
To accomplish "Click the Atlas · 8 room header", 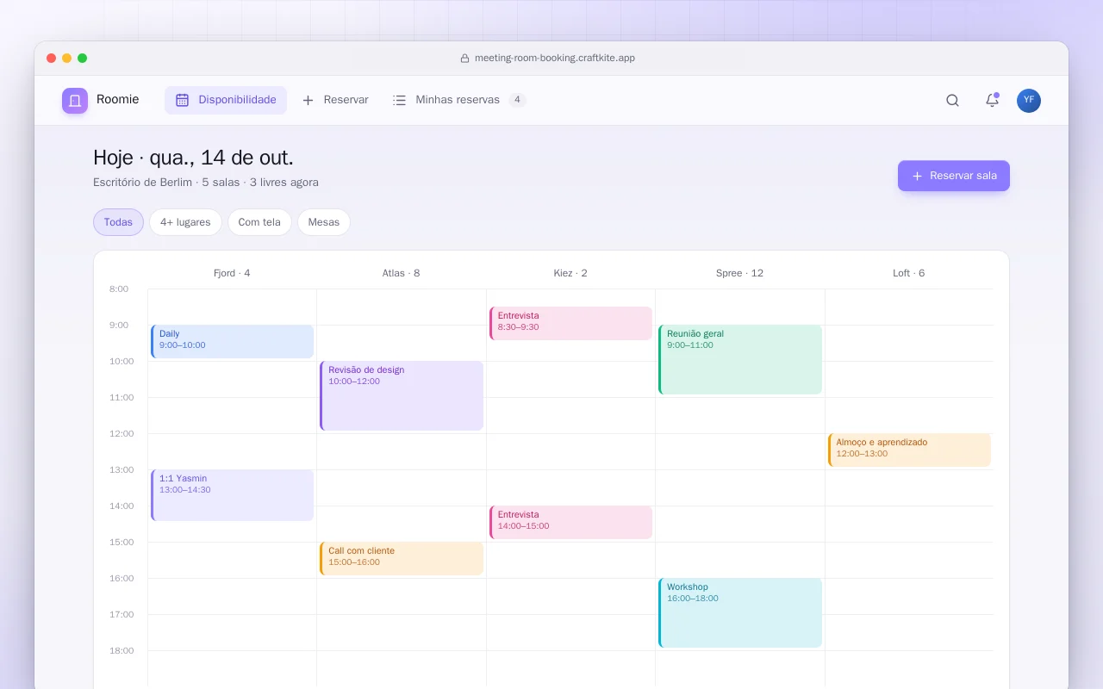I will pyautogui.click(x=402, y=273).
